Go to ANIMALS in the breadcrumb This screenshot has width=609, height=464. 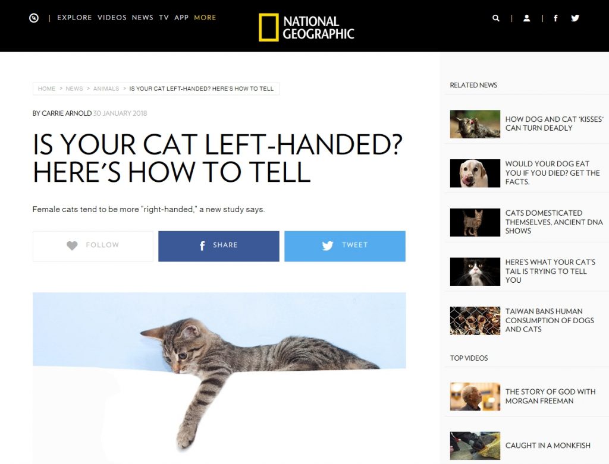click(106, 89)
